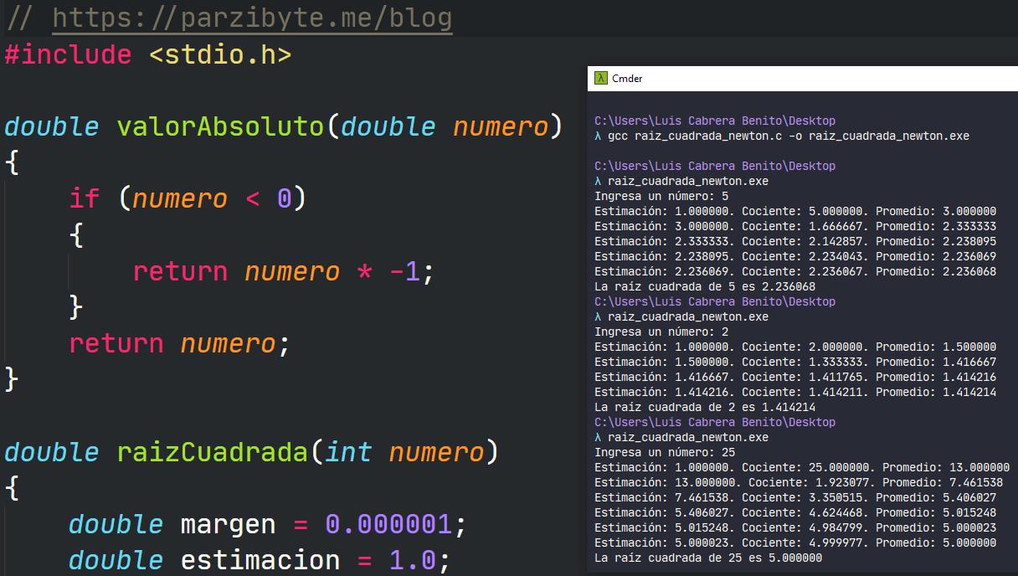The image size is (1018, 576).
Task: Click the Cmder window title text
Action: coord(627,79)
